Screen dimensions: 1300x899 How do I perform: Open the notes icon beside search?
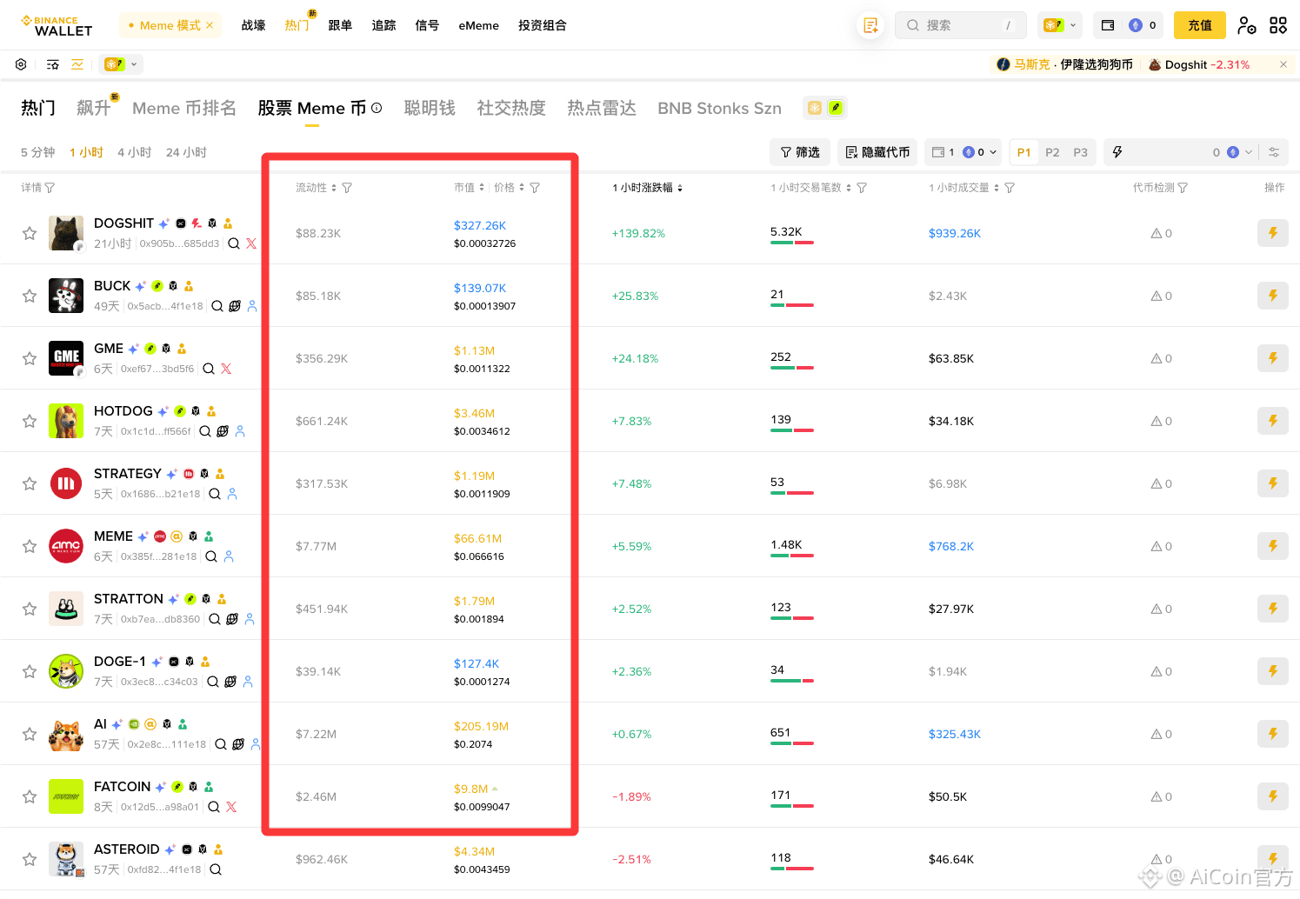click(870, 25)
